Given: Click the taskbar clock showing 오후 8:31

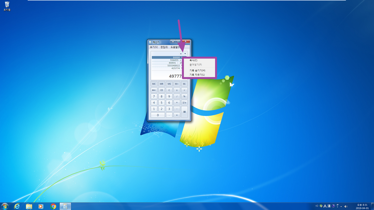Looking at the screenshot, I should pos(362,206).
